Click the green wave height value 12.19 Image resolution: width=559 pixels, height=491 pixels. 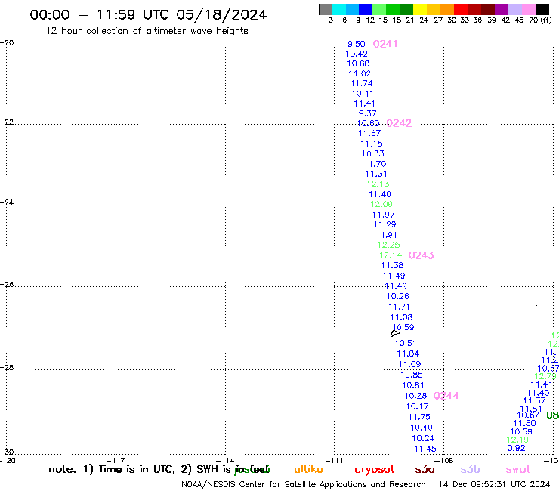click(517, 440)
